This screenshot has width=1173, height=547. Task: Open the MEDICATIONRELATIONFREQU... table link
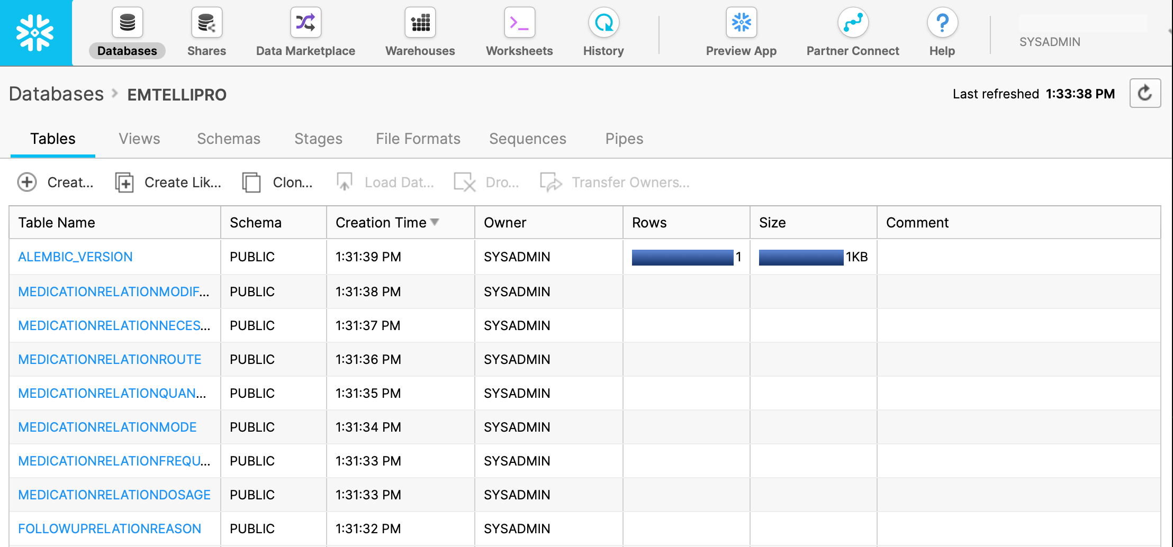coord(114,461)
